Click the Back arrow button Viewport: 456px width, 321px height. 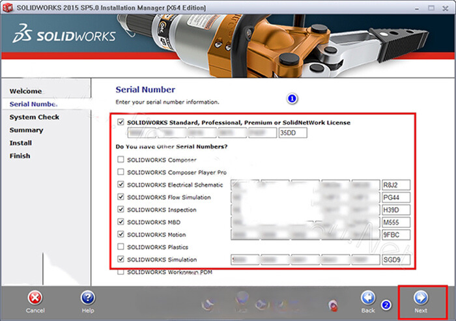(x=368, y=298)
